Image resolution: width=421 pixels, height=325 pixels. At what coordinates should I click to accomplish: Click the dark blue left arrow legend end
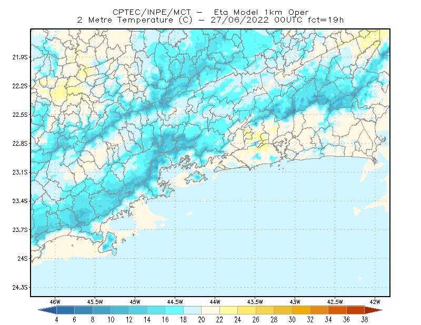click(47, 310)
